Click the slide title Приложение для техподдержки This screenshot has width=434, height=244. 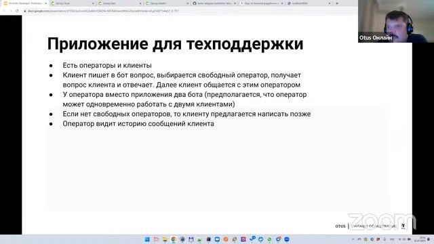coord(175,43)
